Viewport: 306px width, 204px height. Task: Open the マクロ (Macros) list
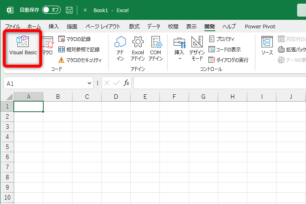pos(47,45)
